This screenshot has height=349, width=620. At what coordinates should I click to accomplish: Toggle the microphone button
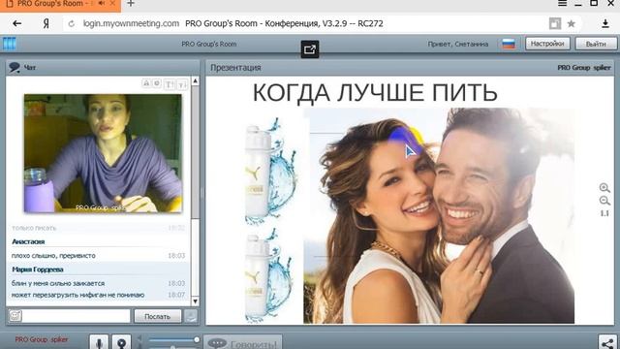click(99, 342)
